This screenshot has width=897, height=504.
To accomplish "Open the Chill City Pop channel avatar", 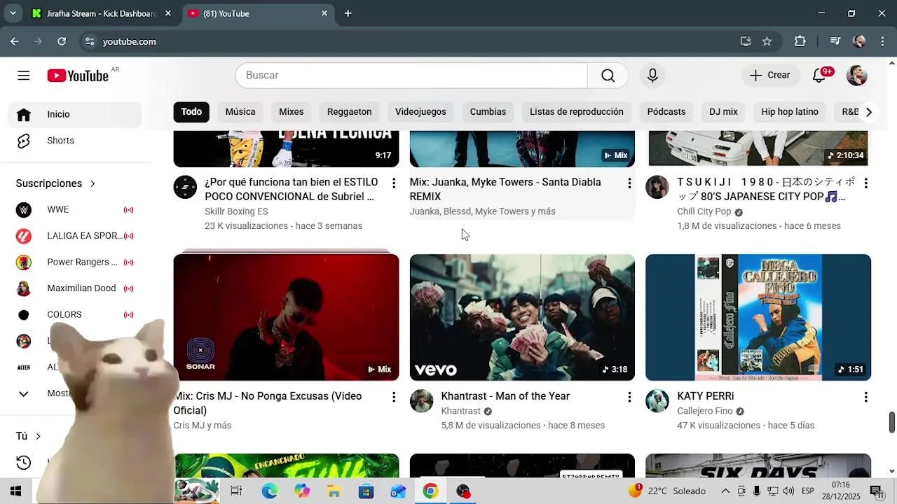I will [x=657, y=187].
